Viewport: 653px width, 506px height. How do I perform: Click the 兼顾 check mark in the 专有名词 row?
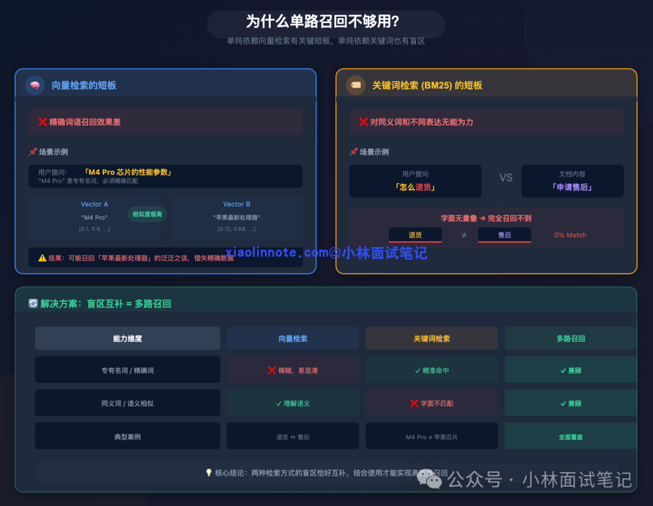click(x=563, y=371)
